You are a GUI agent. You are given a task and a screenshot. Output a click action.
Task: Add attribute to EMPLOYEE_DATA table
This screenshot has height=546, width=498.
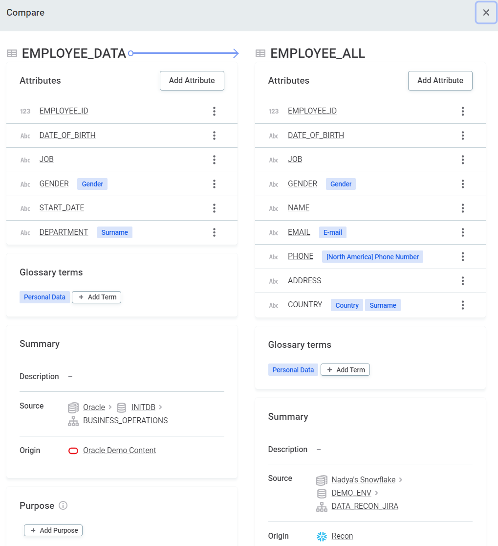pyautogui.click(x=192, y=81)
